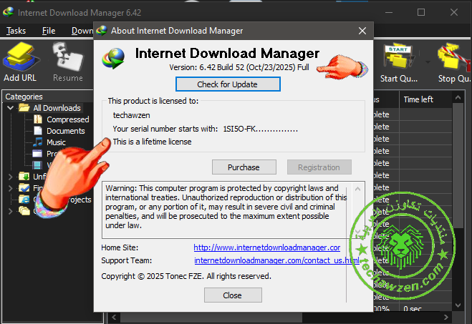
Task: Click the Start Queue toolbar icon
Action: point(398,63)
